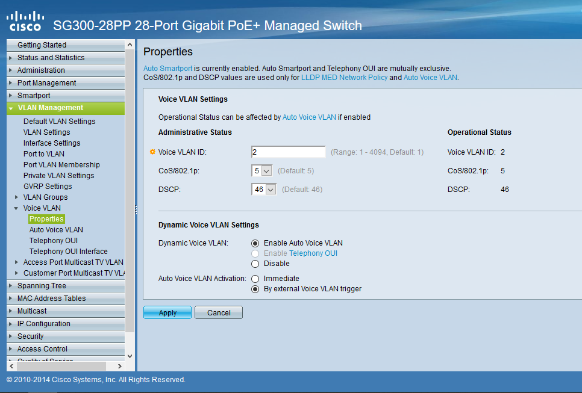The height and width of the screenshot is (393, 582).
Task: Open the Port Management menu
Action: tap(66, 83)
